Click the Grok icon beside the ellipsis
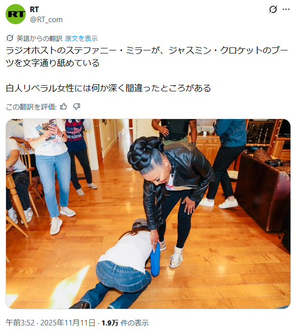This screenshot has height=332, width=297. [273, 9]
